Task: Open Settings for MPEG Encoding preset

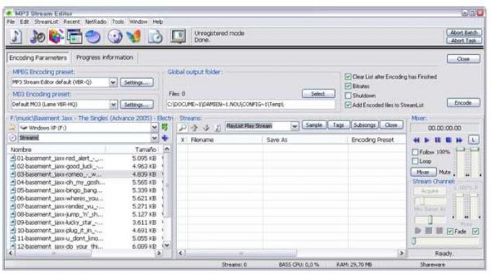Action: click(136, 83)
